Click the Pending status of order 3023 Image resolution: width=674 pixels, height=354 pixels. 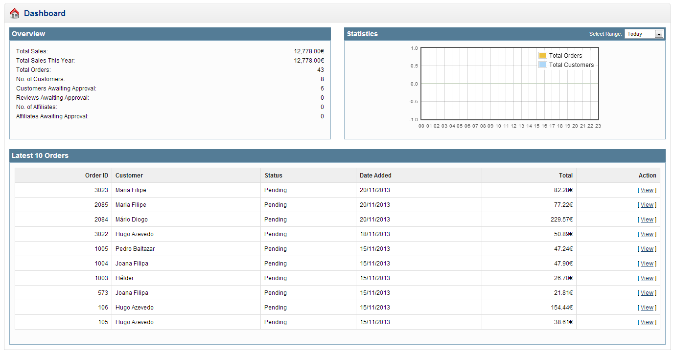click(x=276, y=190)
